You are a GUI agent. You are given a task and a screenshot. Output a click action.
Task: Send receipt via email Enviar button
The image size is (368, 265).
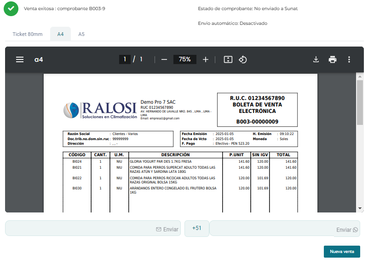(167, 229)
